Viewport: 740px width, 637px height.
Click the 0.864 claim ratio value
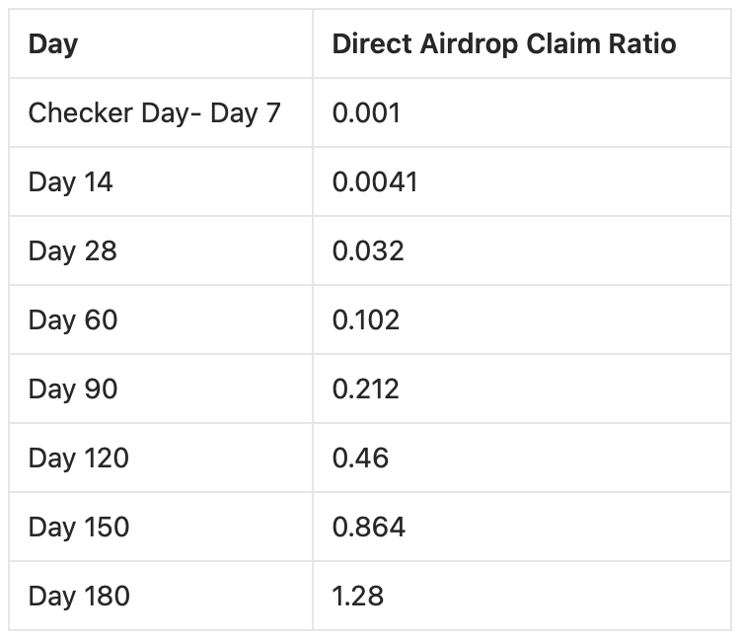[x=369, y=528]
